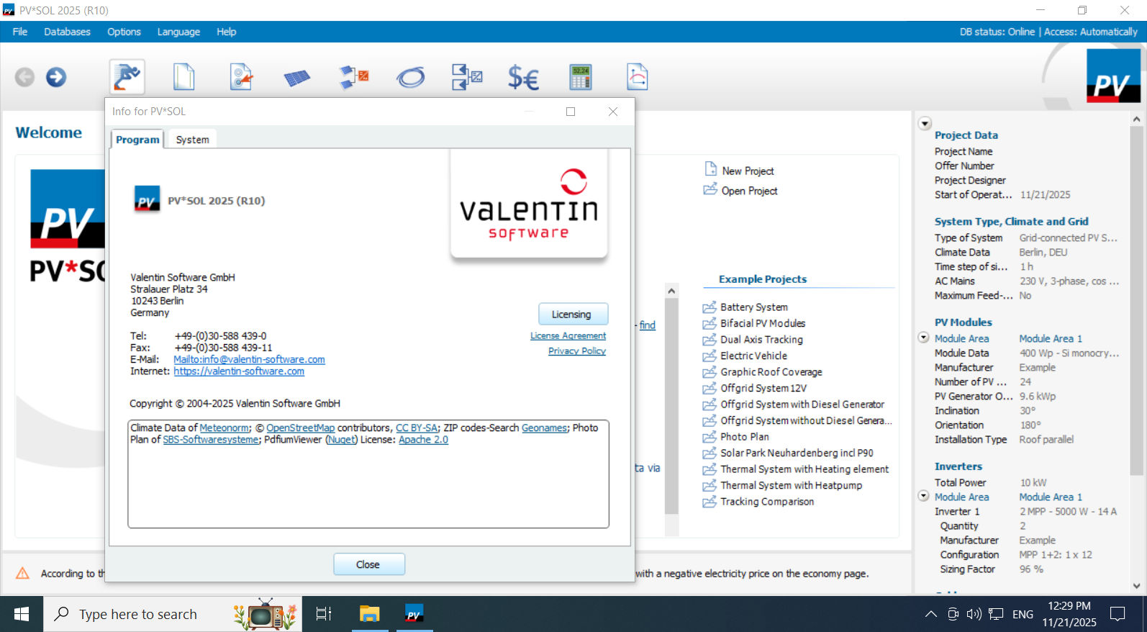The width and height of the screenshot is (1147, 632).
Task: Collapse Module Area under PV Modules
Action: (924, 337)
